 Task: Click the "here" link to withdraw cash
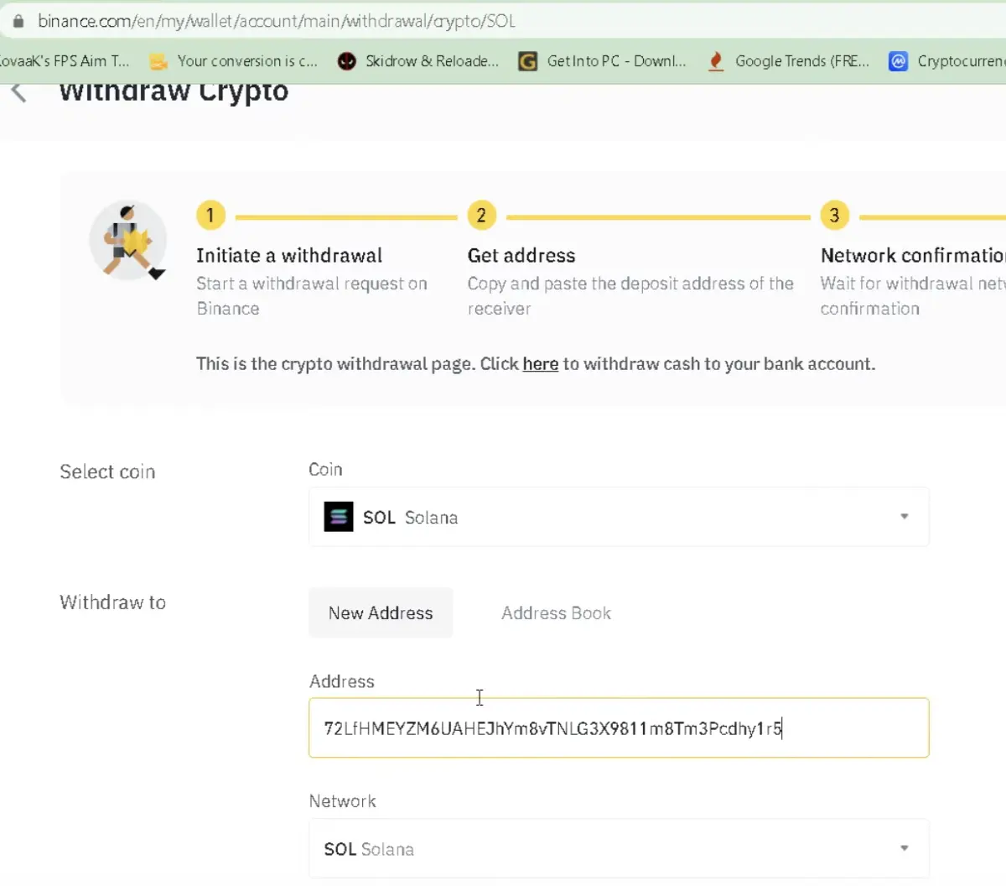coord(541,364)
